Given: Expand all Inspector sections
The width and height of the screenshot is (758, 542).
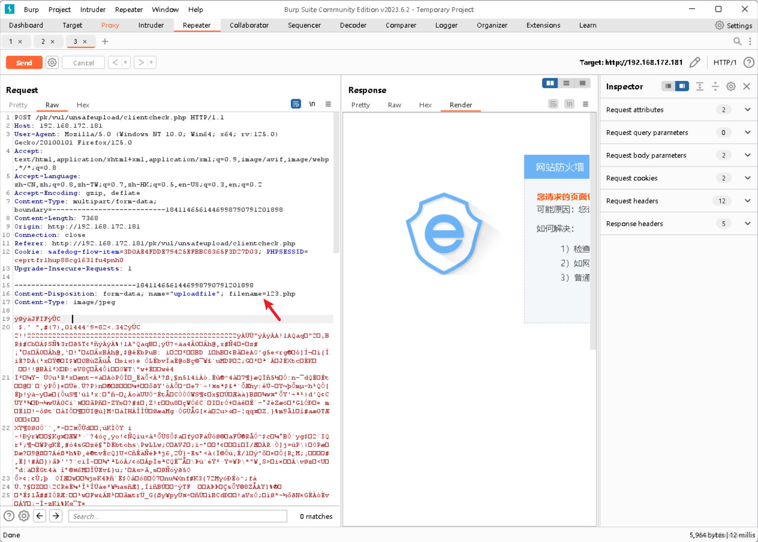Looking at the screenshot, I should tap(700, 86).
